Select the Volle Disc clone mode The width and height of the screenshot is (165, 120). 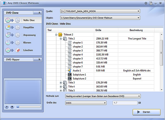pyautogui.click(x=23, y=20)
